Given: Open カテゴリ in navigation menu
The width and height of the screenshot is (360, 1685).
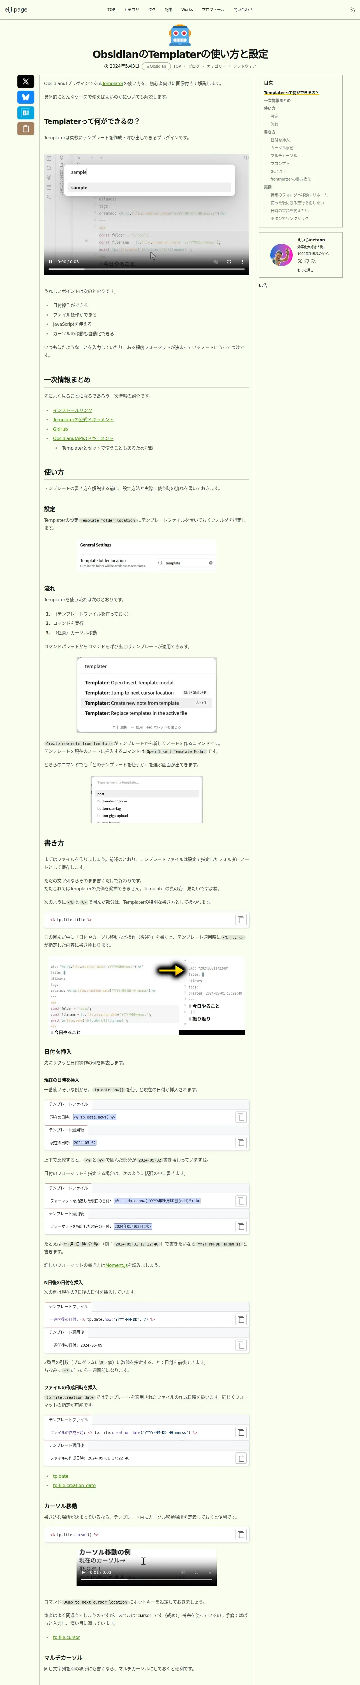Looking at the screenshot, I should (131, 10).
